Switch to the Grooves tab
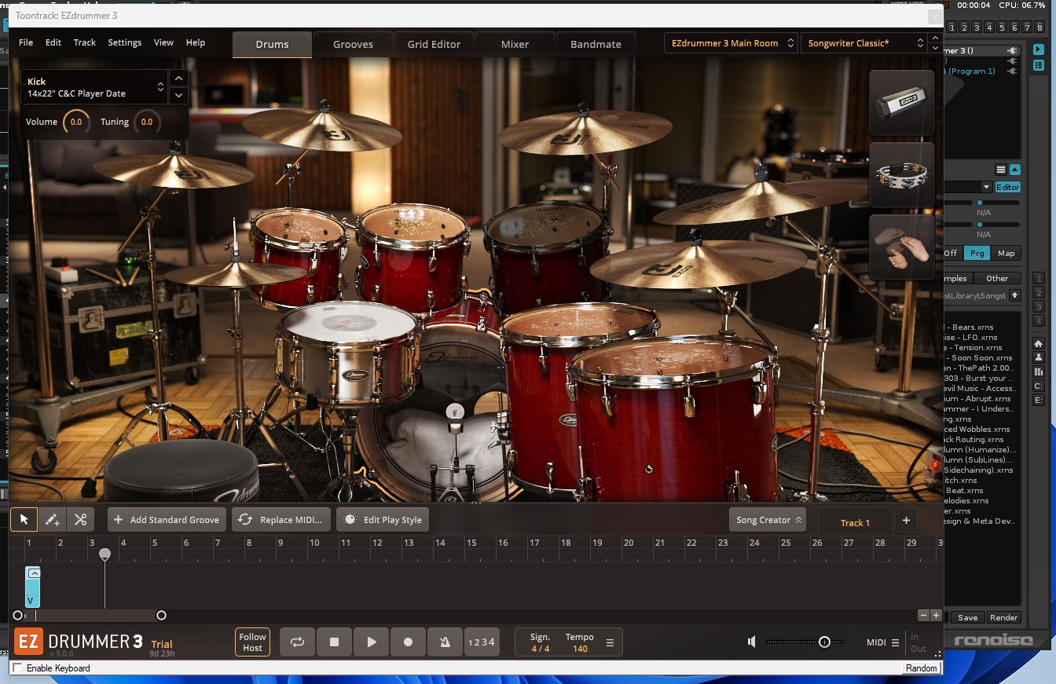This screenshot has width=1056, height=684. point(353,45)
